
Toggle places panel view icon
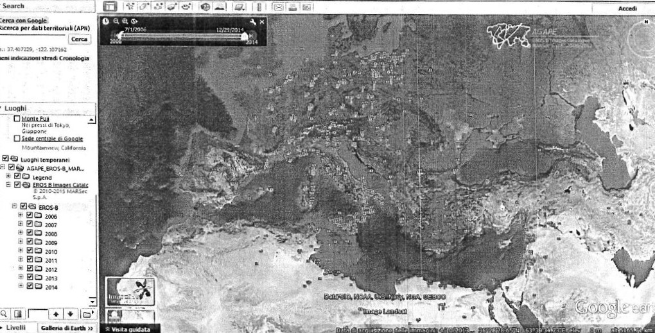pyautogui.click(x=17, y=314)
